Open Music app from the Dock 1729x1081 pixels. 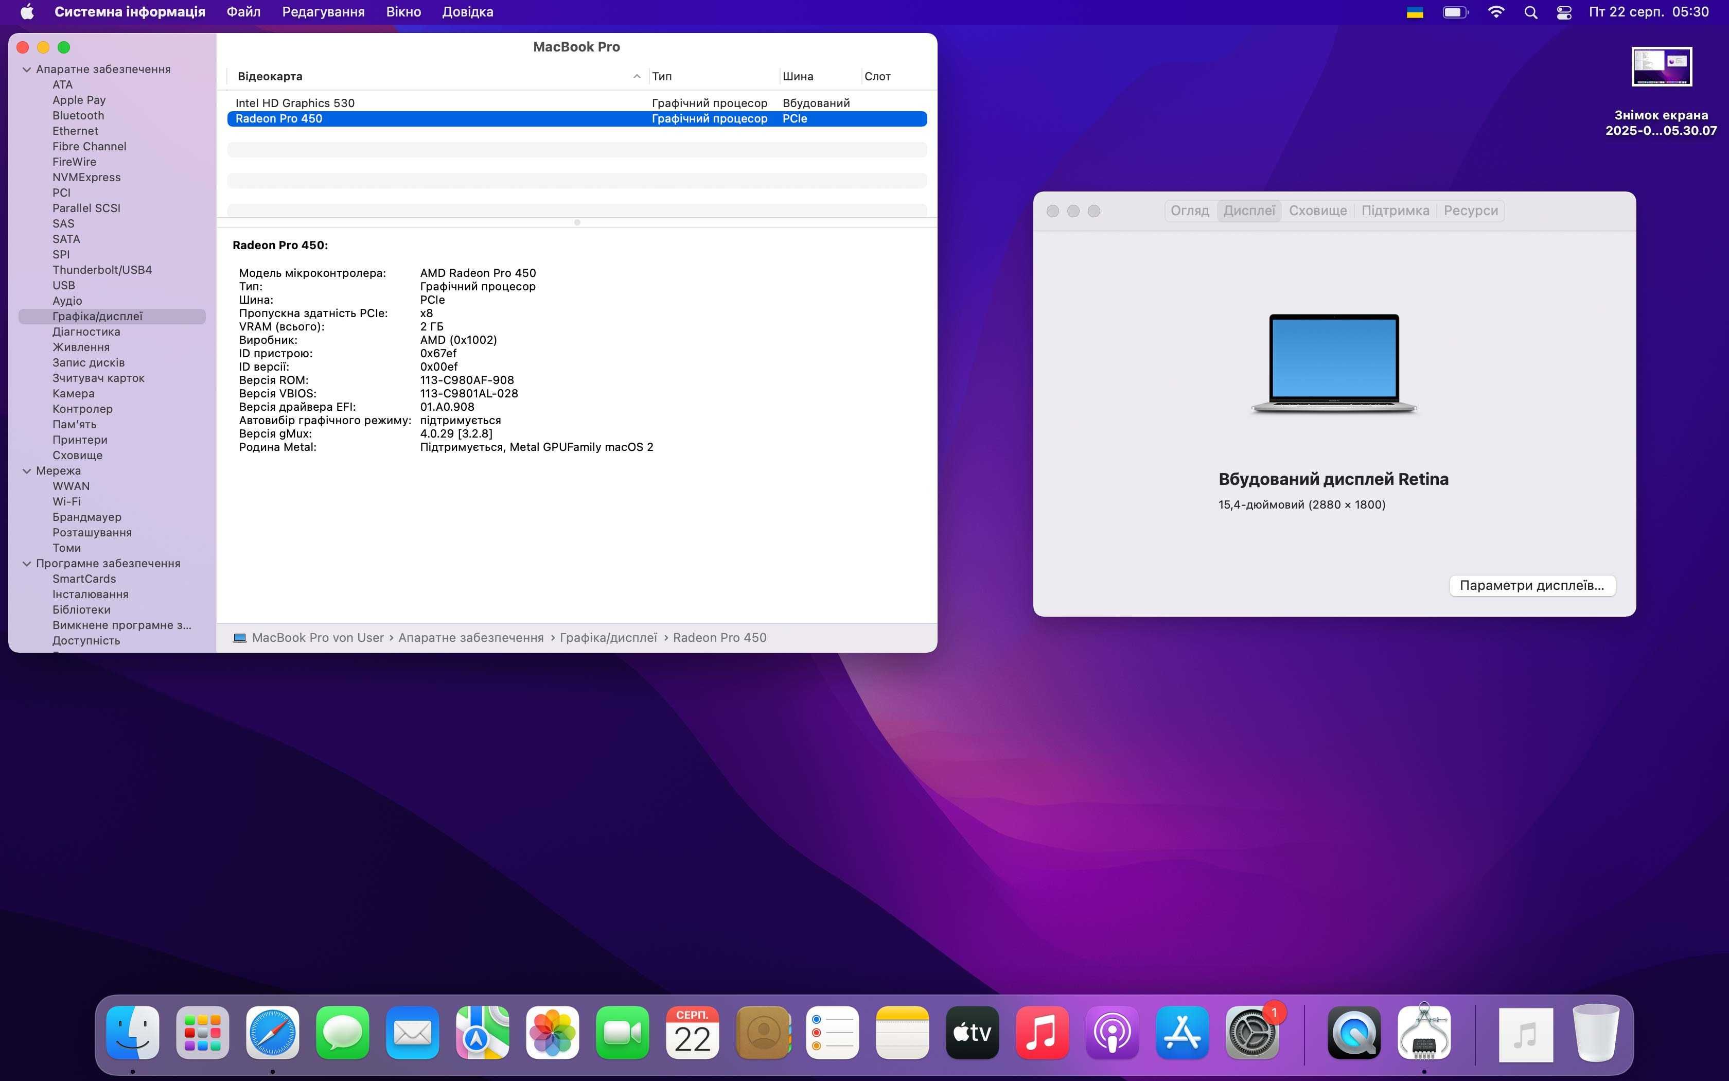(1043, 1033)
